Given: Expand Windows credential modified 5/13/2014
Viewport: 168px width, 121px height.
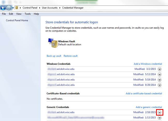Looking at the screenshot, I should [159, 74].
